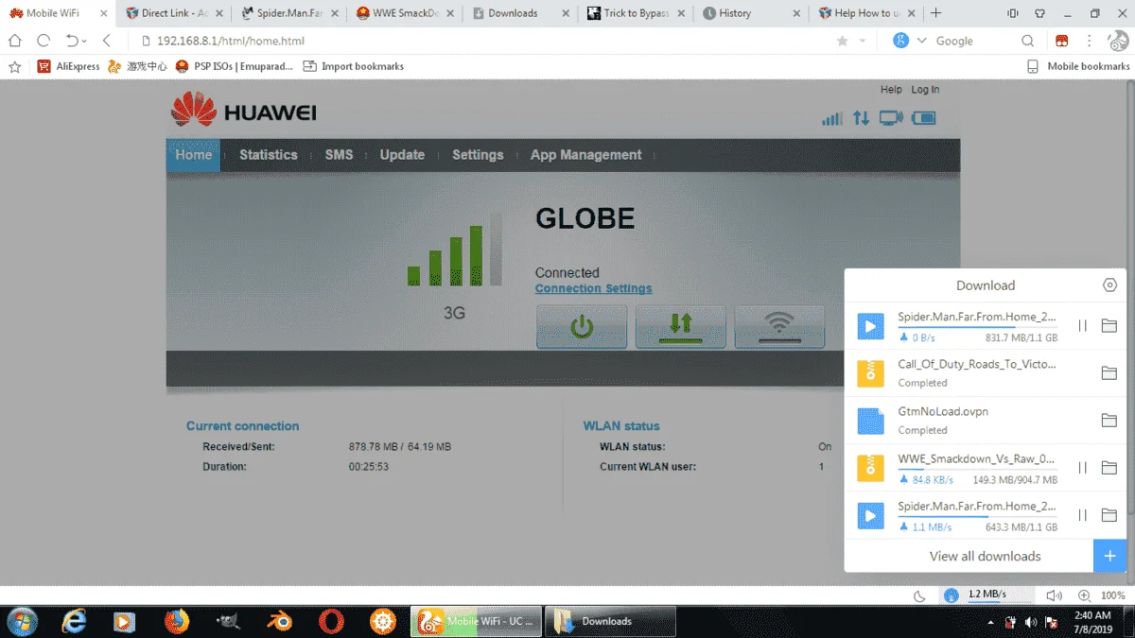Click the signal strength status icon

(832, 118)
